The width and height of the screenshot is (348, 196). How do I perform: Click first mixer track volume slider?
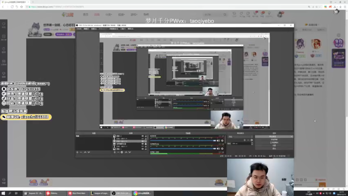click(183, 140)
